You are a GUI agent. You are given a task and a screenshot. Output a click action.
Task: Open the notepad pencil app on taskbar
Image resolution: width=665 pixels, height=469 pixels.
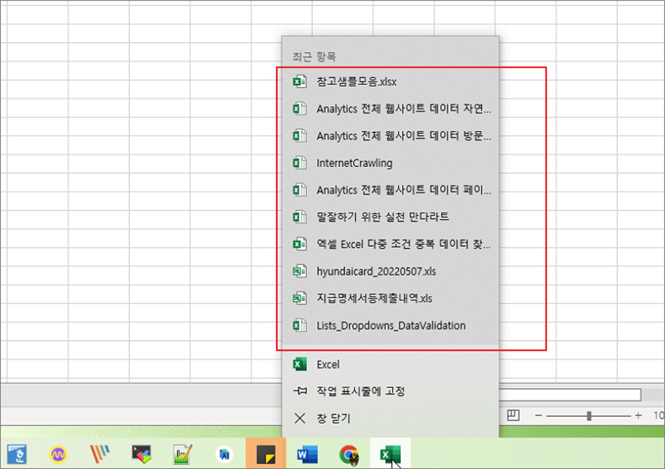[183, 454]
